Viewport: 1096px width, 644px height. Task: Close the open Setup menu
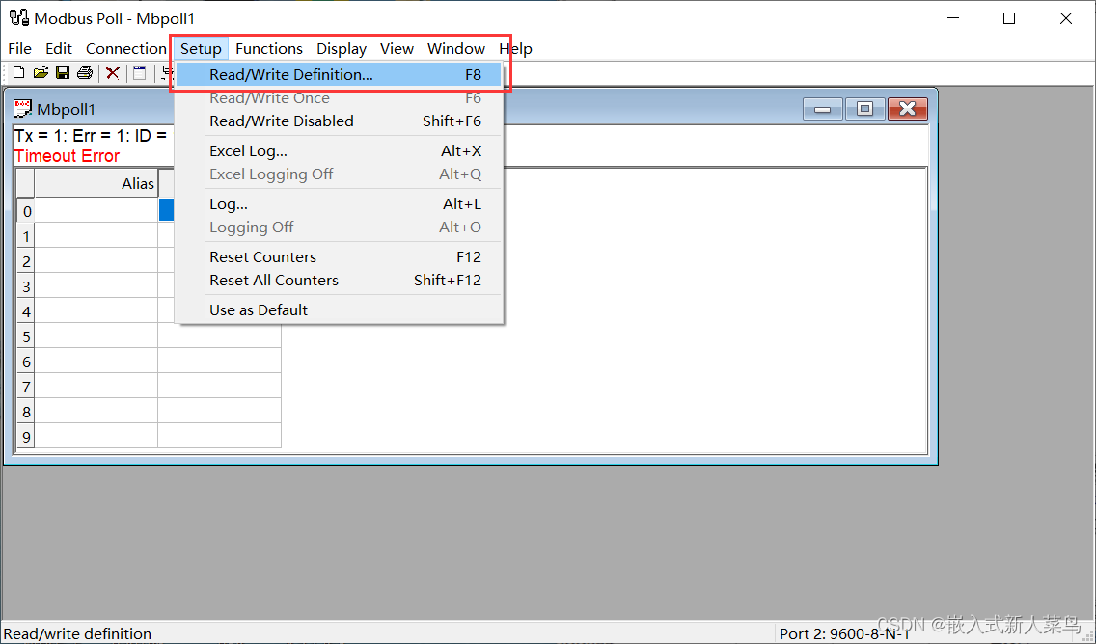click(x=201, y=49)
